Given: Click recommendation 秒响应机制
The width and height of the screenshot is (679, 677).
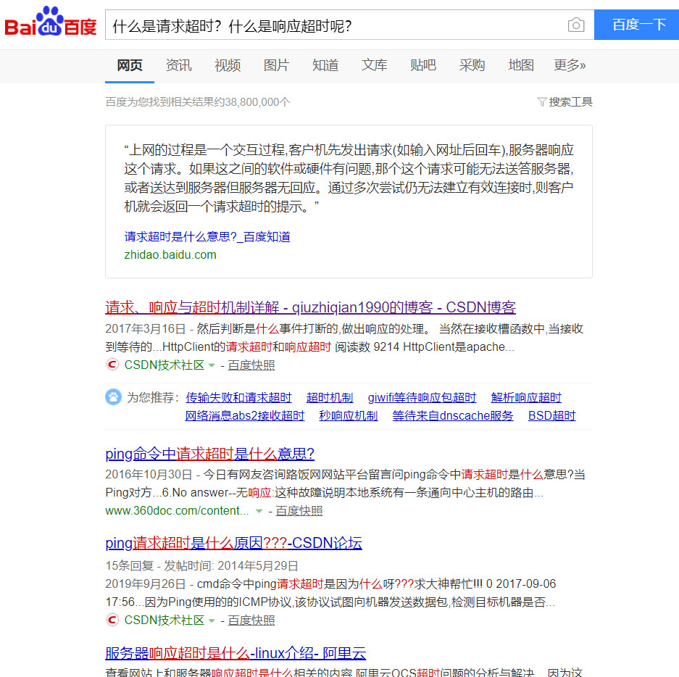Looking at the screenshot, I should coord(348,415).
